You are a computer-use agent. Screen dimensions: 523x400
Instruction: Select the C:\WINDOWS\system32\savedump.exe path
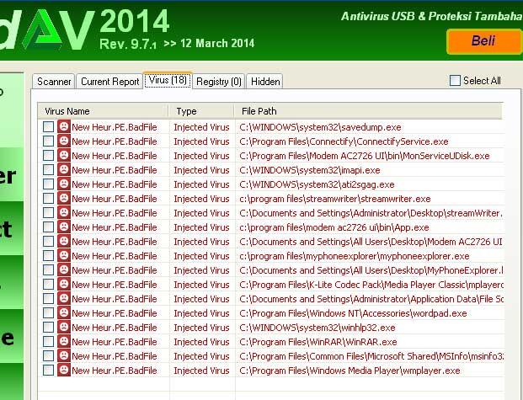[x=320, y=127]
